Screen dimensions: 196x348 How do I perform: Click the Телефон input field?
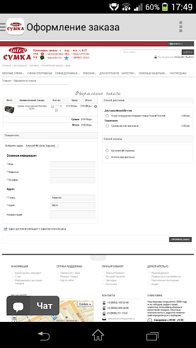click(72, 180)
